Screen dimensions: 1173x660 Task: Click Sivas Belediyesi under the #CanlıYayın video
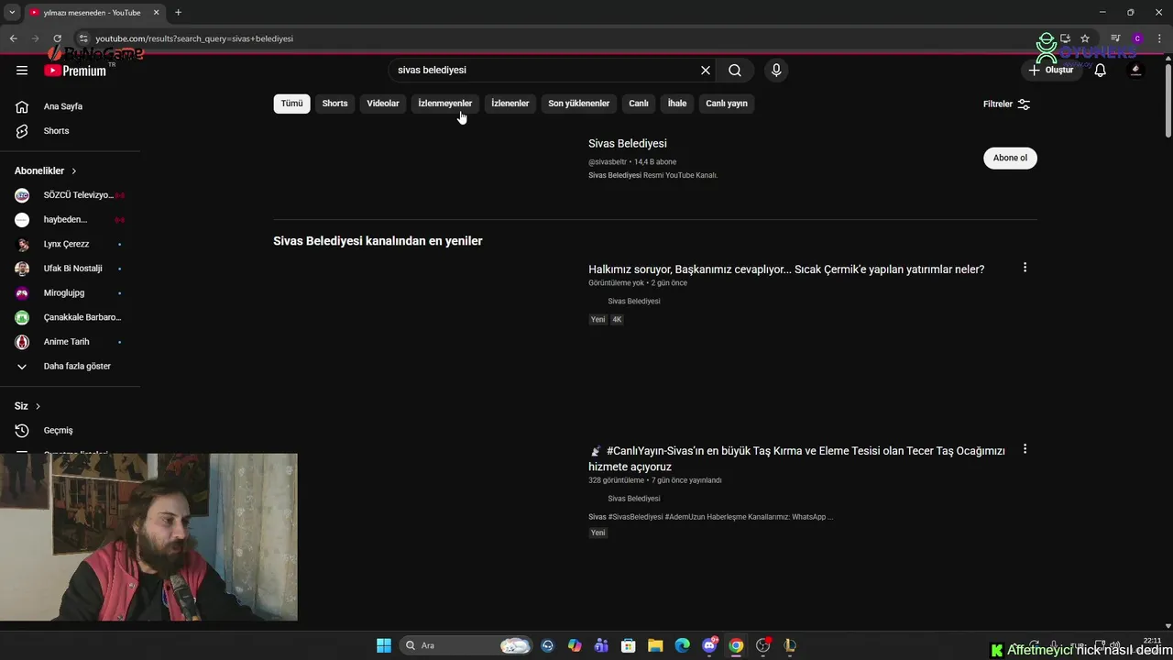pyautogui.click(x=634, y=499)
